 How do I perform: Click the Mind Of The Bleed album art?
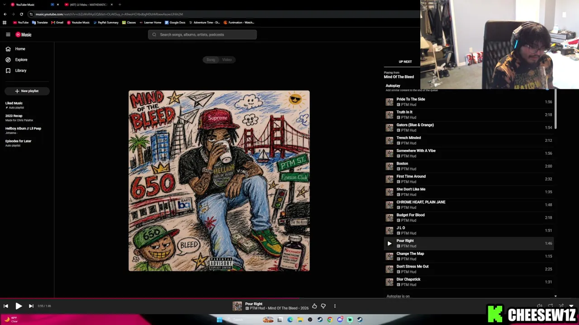(x=219, y=181)
